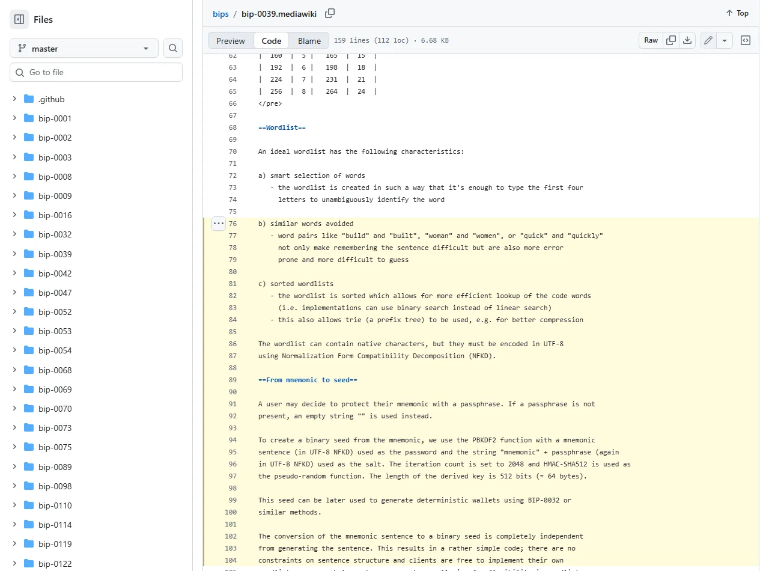
Task: Click the bip-0039.mediawiki file name
Action: [279, 13]
